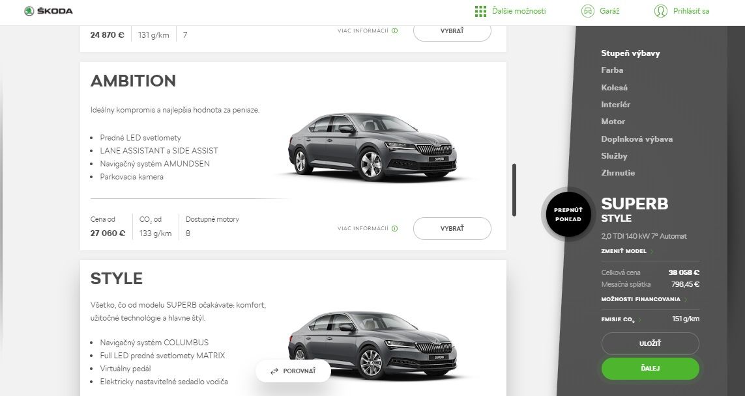Click 'Elektricky nastaviteľné sedadlo vodiča' bullet
745x396 pixels.
[164, 382]
